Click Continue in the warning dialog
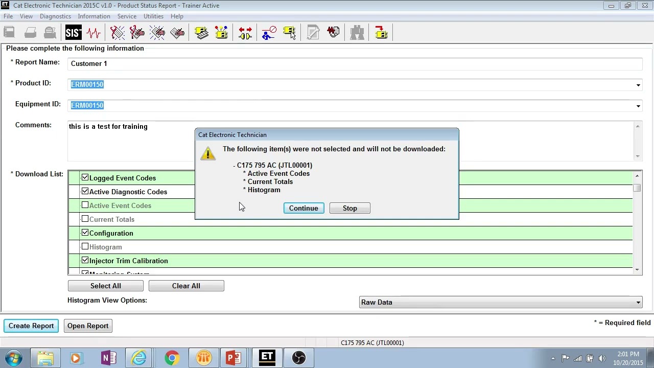This screenshot has width=654, height=368. point(303,208)
